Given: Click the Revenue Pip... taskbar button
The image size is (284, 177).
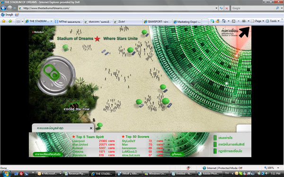Looking at the screenshot, I should click(x=76, y=174).
